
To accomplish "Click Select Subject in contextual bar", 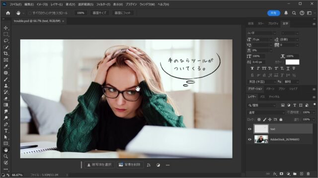I will 99,165.
